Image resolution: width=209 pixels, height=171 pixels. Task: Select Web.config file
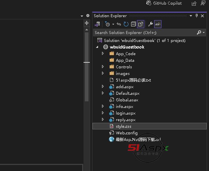pos(126,133)
